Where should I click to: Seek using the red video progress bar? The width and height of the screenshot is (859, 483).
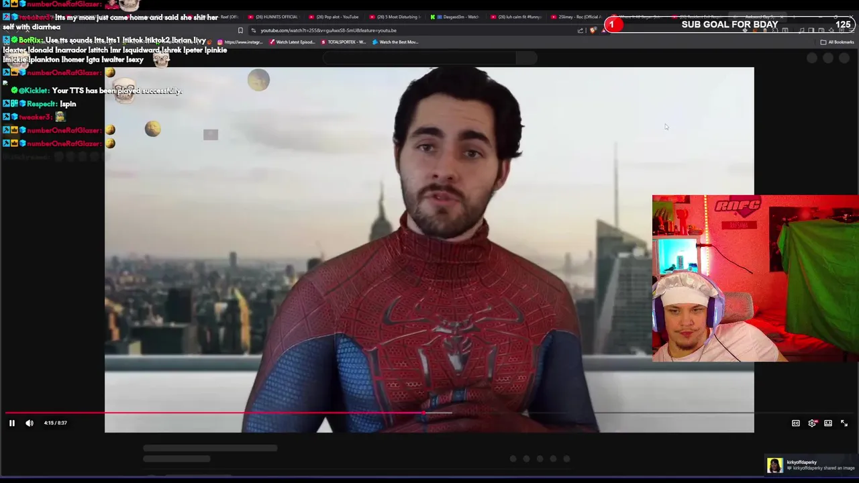[429, 413]
